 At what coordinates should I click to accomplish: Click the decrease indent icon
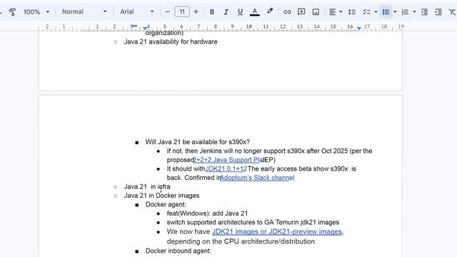coord(424,12)
